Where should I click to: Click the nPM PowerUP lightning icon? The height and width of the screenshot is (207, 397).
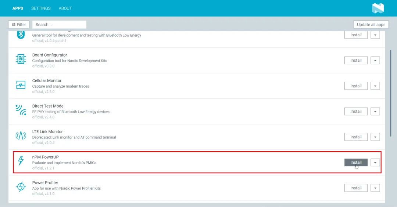click(x=21, y=161)
